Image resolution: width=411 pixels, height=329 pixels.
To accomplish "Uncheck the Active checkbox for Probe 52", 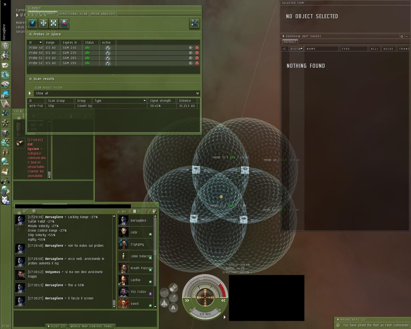I will [108, 63].
